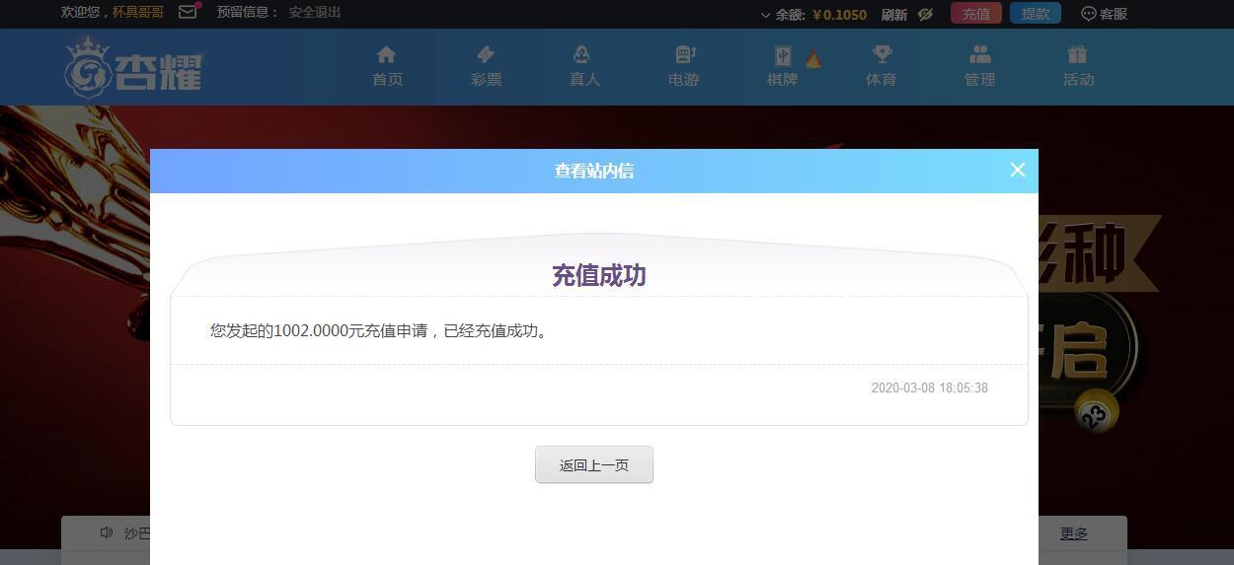Expand the balance dropdown chevron

tap(765, 15)
